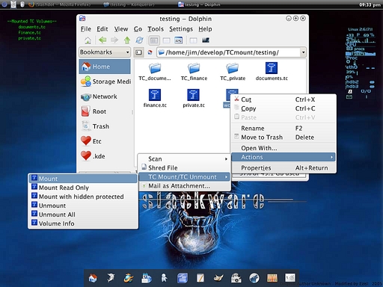
Task: Click the bookmark icon beside location bar
Action: [x=150, y=52]
